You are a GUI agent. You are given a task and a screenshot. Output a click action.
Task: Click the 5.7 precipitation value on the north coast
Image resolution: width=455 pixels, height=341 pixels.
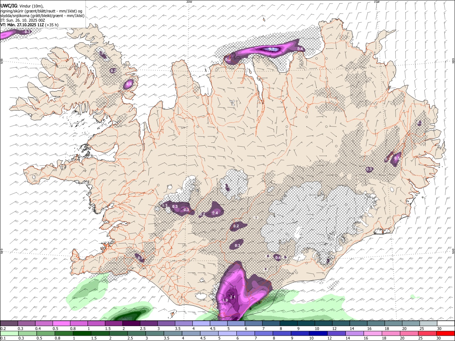click(271, 49)
